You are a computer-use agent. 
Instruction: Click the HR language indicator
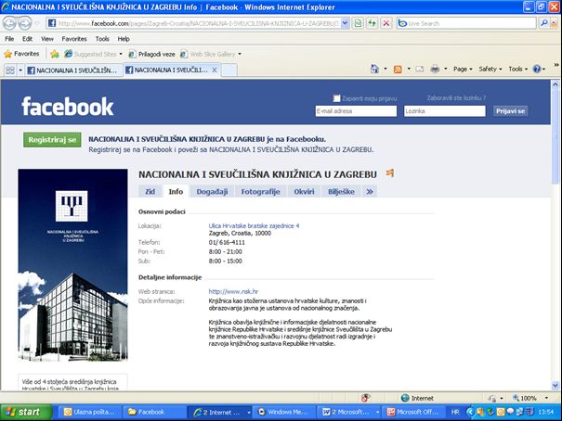coord(455,412)
